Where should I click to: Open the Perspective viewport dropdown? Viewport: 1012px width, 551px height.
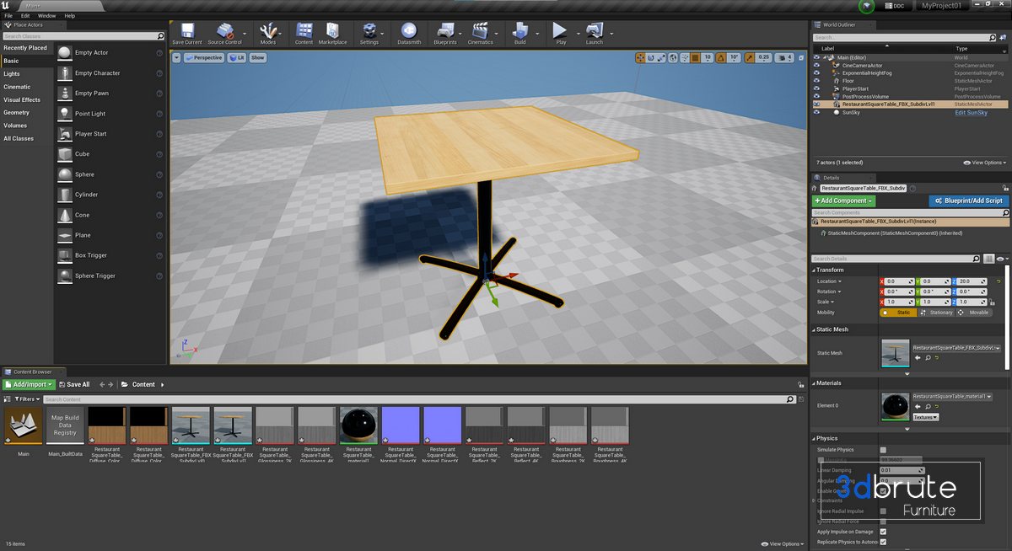coord(203,58)
